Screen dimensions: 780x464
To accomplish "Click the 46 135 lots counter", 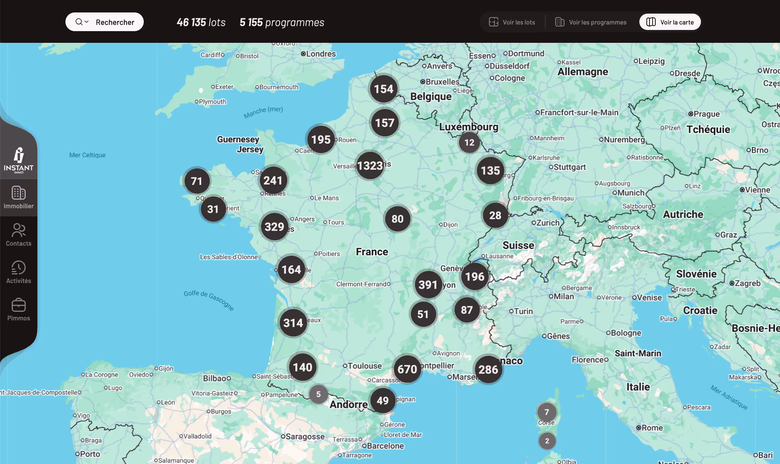I will [201, 22].
